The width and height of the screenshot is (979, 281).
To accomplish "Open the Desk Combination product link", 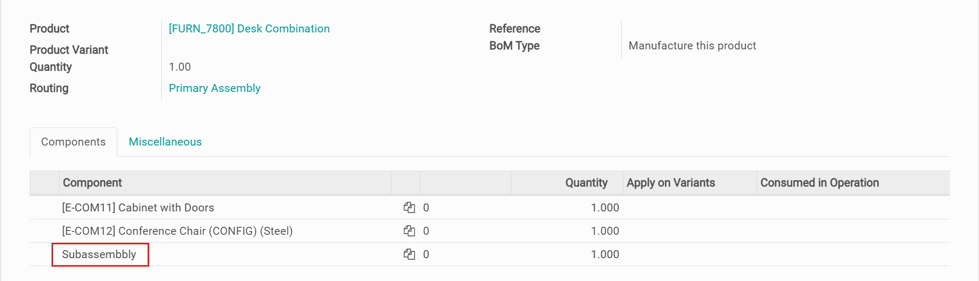I will click(249, 29).
